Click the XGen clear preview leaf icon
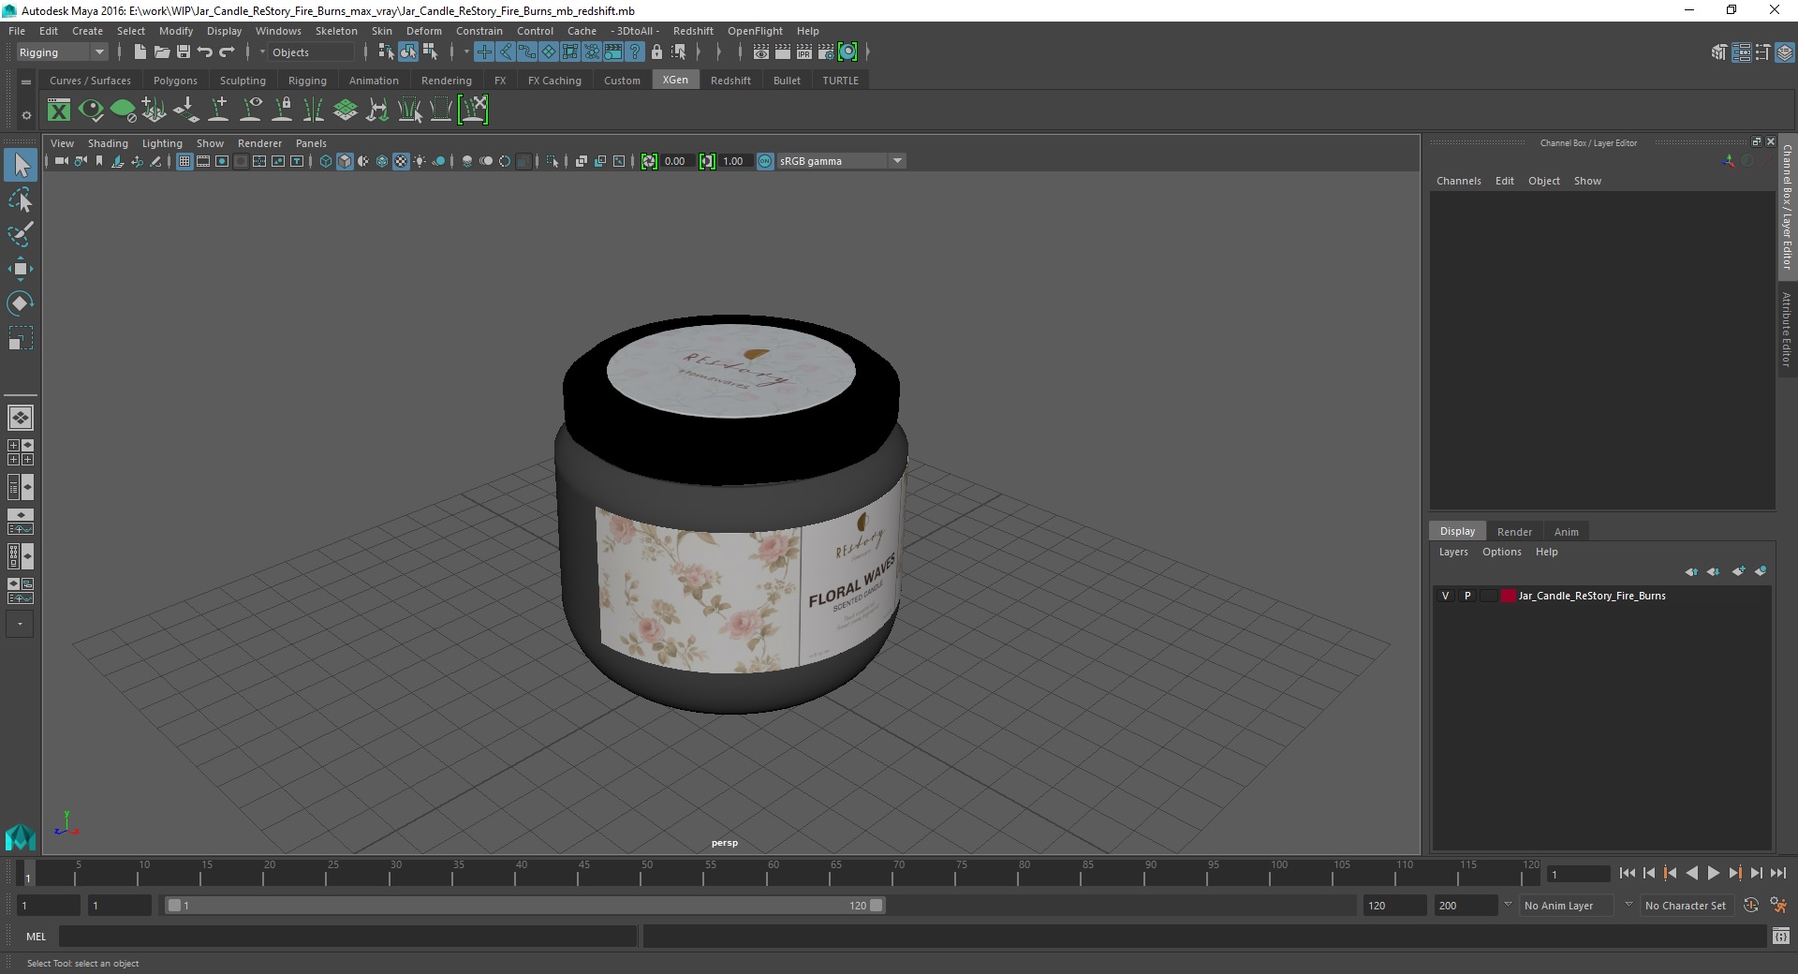This screenshot has height=974, width=1798. (123, 111)
